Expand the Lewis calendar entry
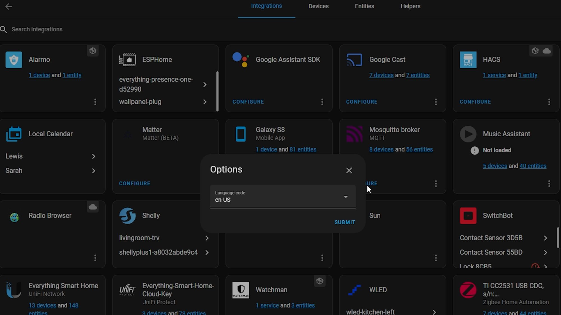Viewport: 561px width, 315px height. 94,156
